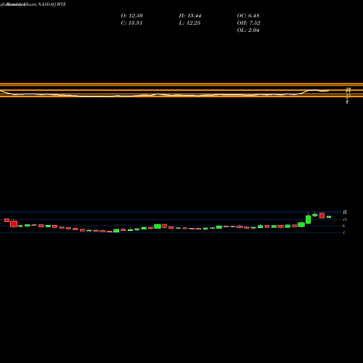Click the last red candle on the right
Viewport: 363px width, 363px height.
pos(322,216)
